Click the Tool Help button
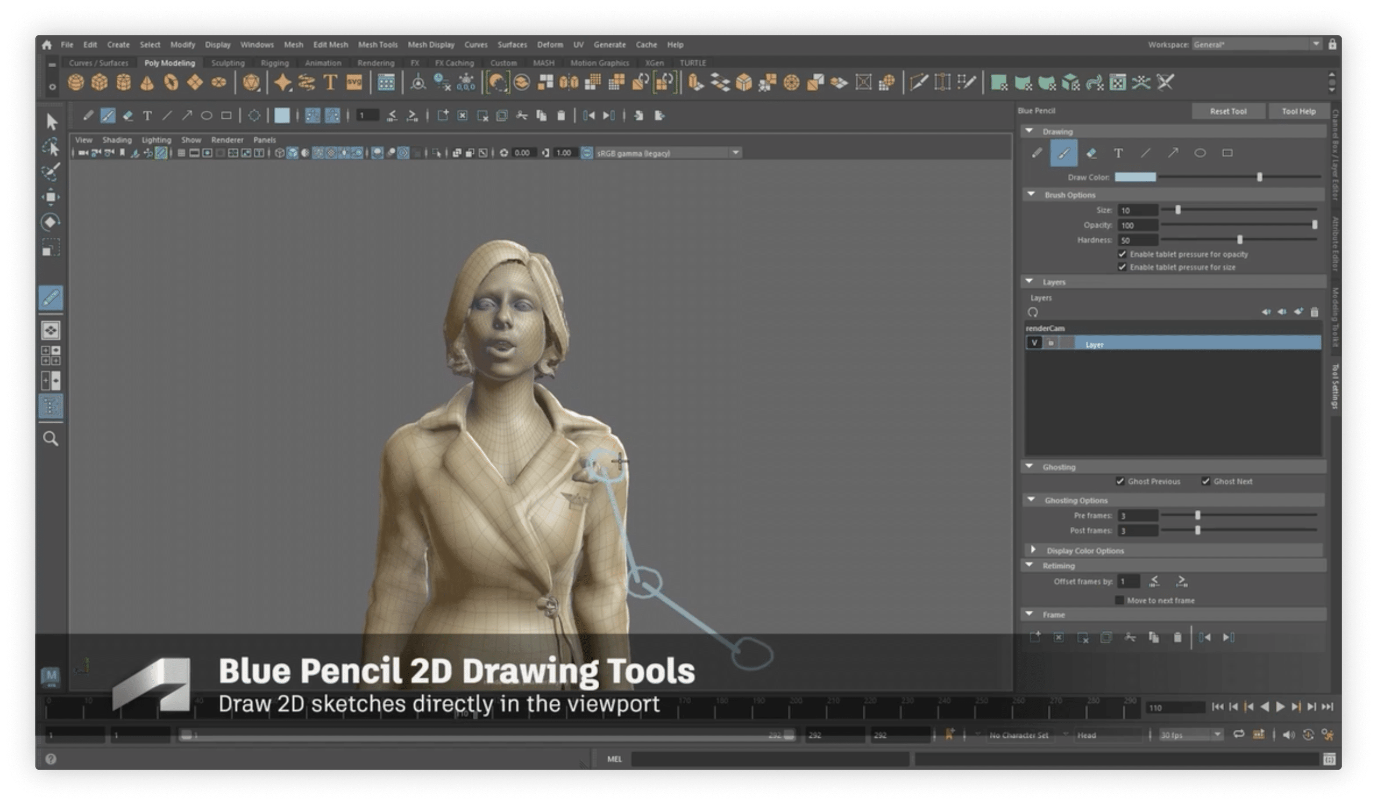This screenshot has width=1377, height=805. 1298,111
